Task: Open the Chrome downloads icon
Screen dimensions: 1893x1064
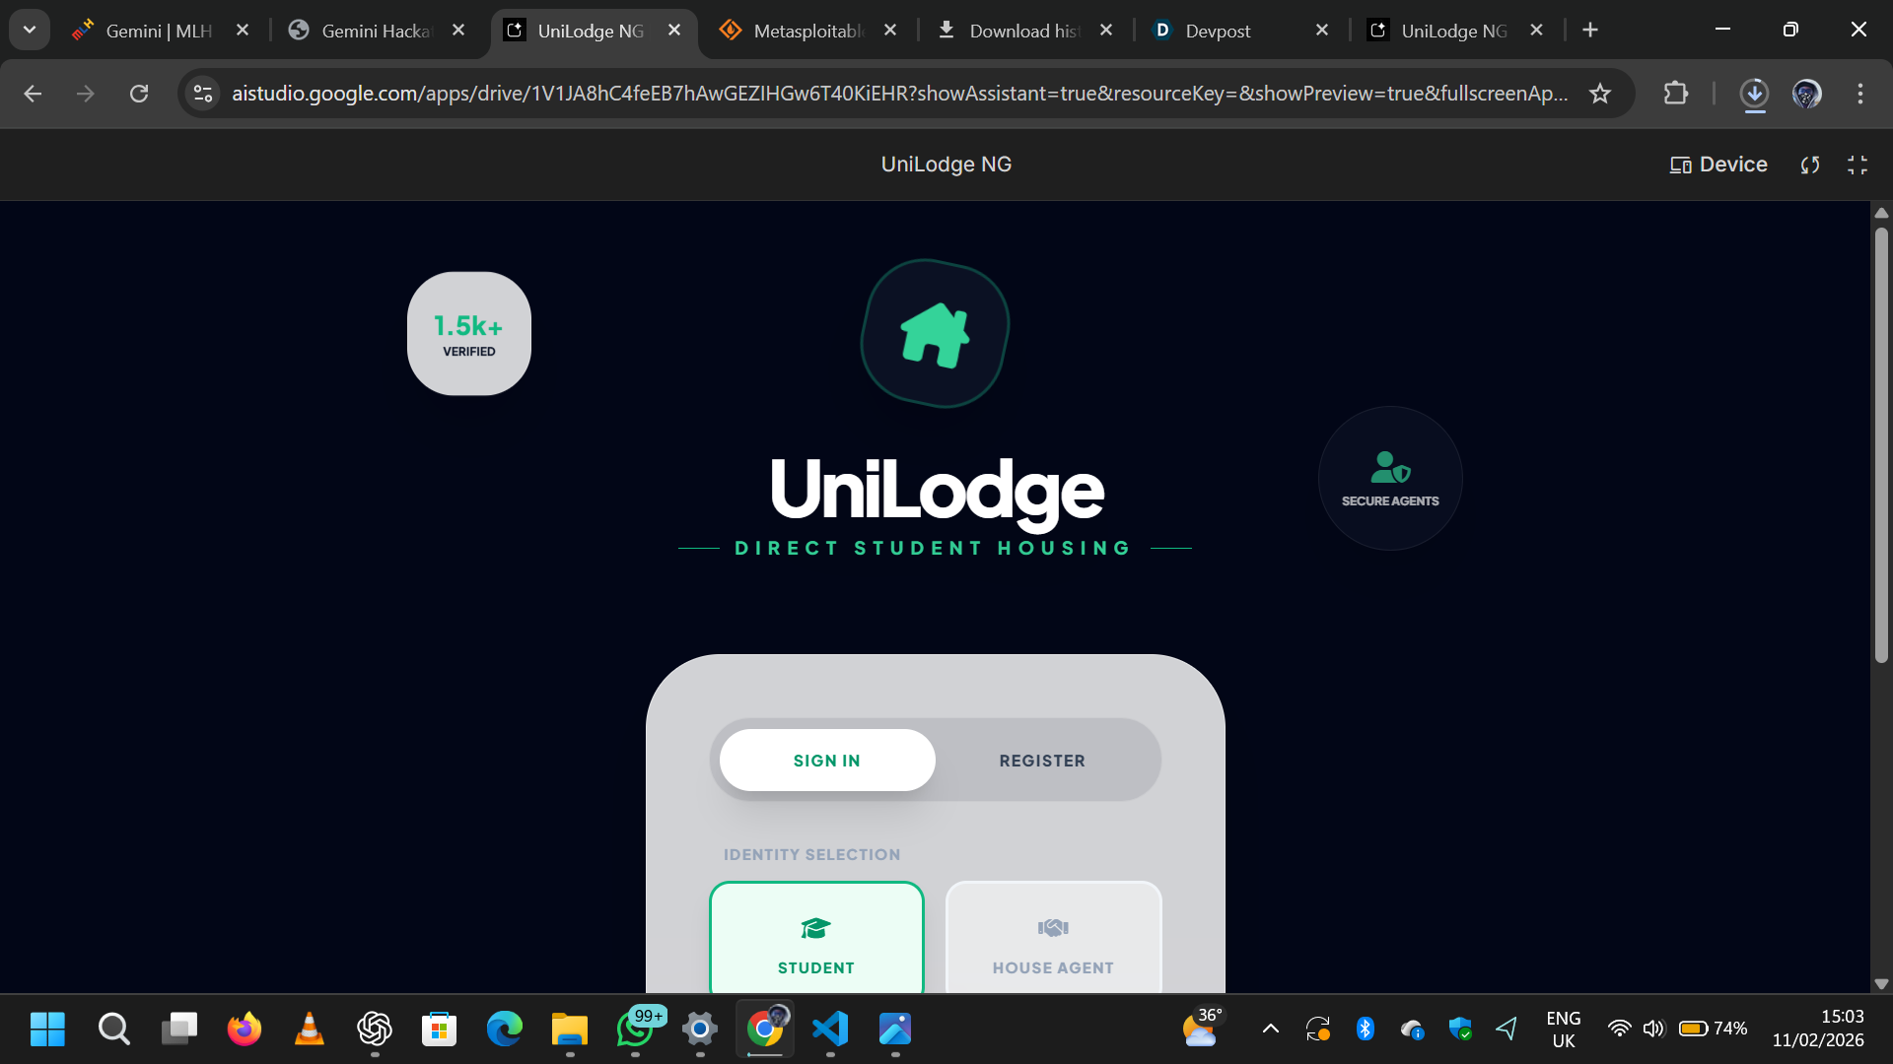Action: click(1754, 94)
